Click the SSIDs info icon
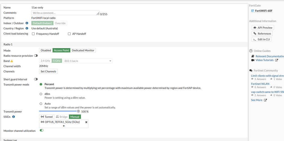The image size is (284, 141). 14,117
